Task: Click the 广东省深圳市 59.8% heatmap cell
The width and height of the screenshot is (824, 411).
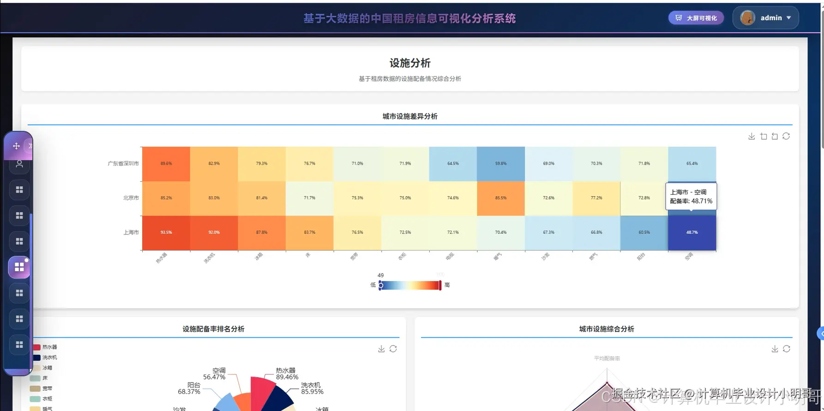Action: [501, 163]
